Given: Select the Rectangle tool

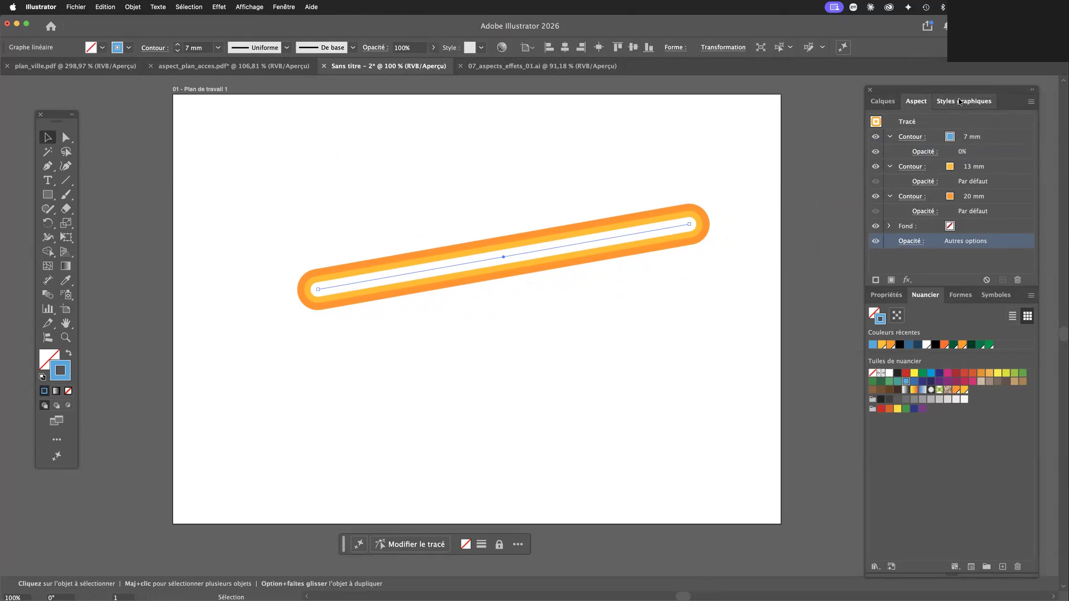Looking at the screenshot, I should 47,195.
